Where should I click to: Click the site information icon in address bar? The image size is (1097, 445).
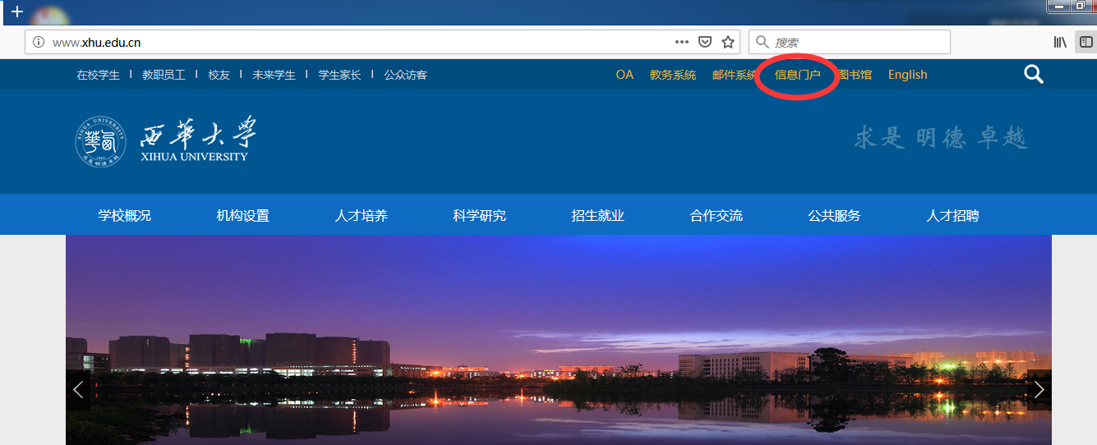coord(39,42)
